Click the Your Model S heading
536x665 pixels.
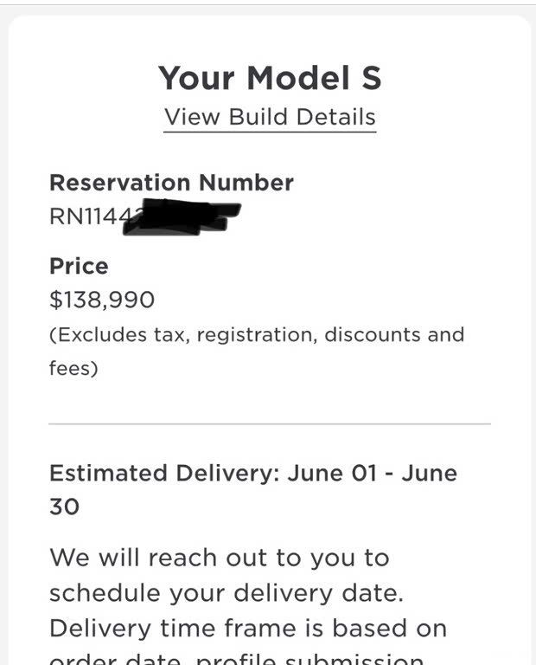tap(270, 78)
